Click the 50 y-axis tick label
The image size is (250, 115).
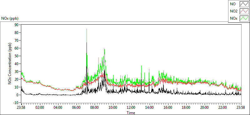pos(17,56)
